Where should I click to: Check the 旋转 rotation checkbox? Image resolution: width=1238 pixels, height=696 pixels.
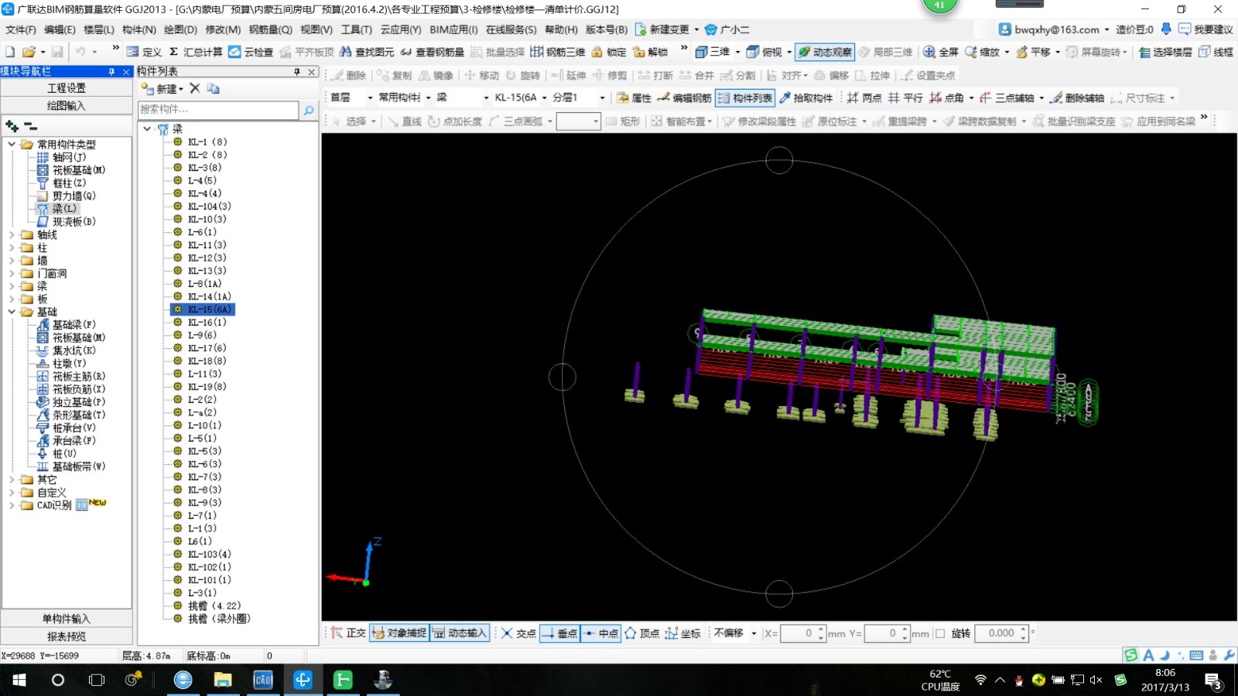[x=940, y=633]
